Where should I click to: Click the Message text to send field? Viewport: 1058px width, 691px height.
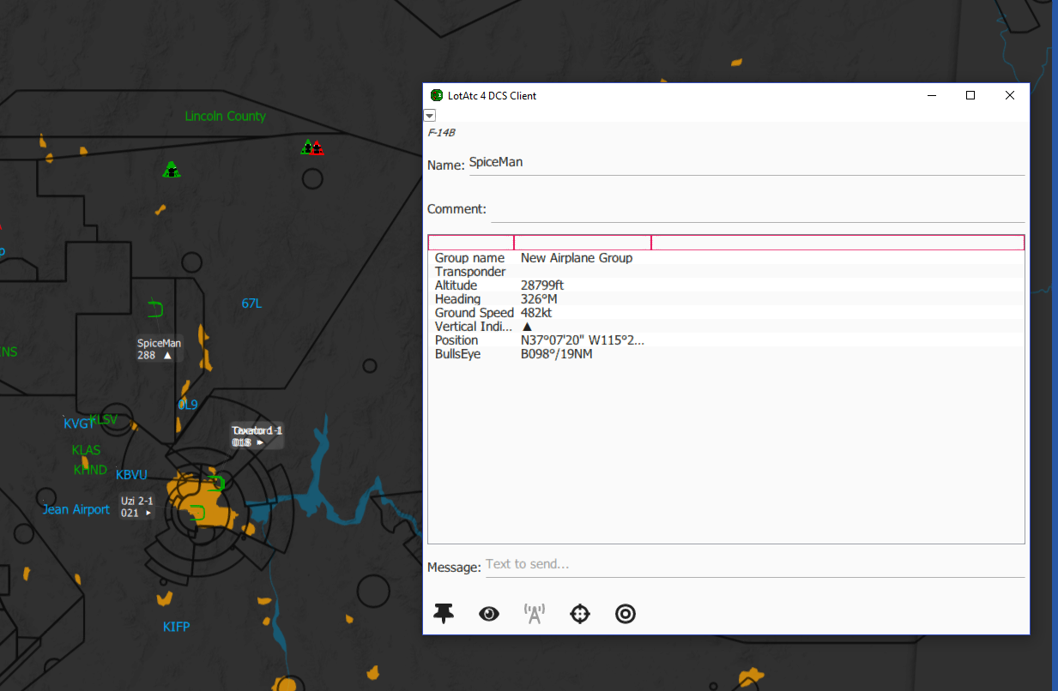[754, 565]
